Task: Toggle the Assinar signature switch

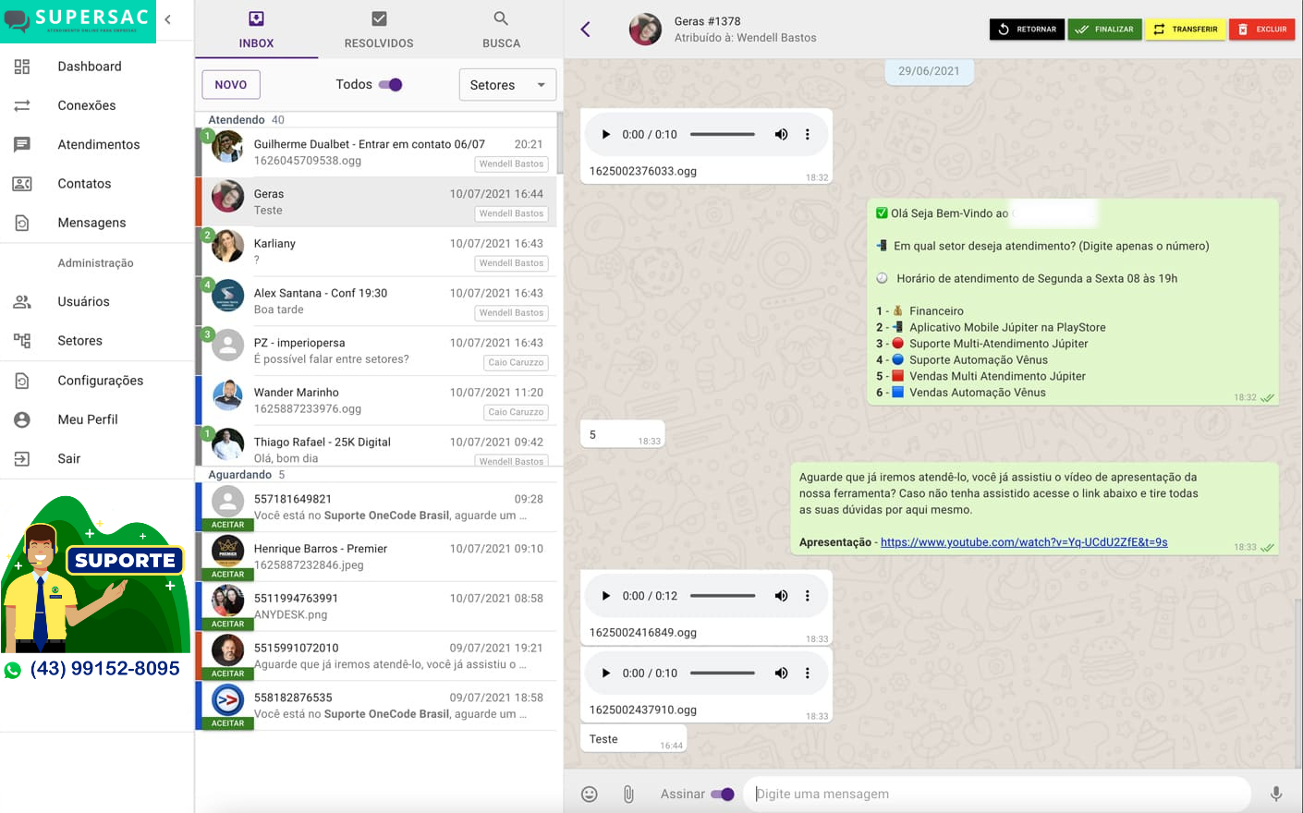Action: tap(723, 794)
